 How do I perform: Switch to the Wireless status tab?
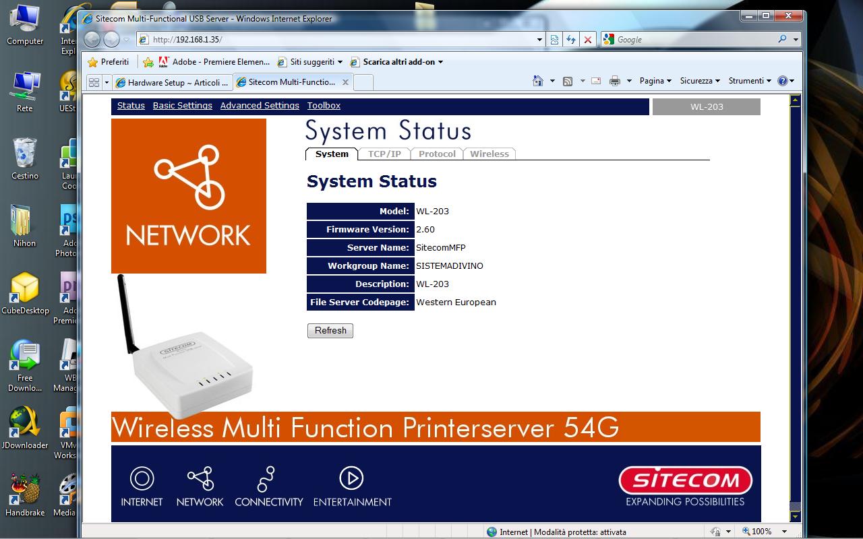click(x=489, y=154)
